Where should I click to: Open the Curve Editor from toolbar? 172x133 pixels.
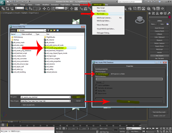(x=139, y=8)
